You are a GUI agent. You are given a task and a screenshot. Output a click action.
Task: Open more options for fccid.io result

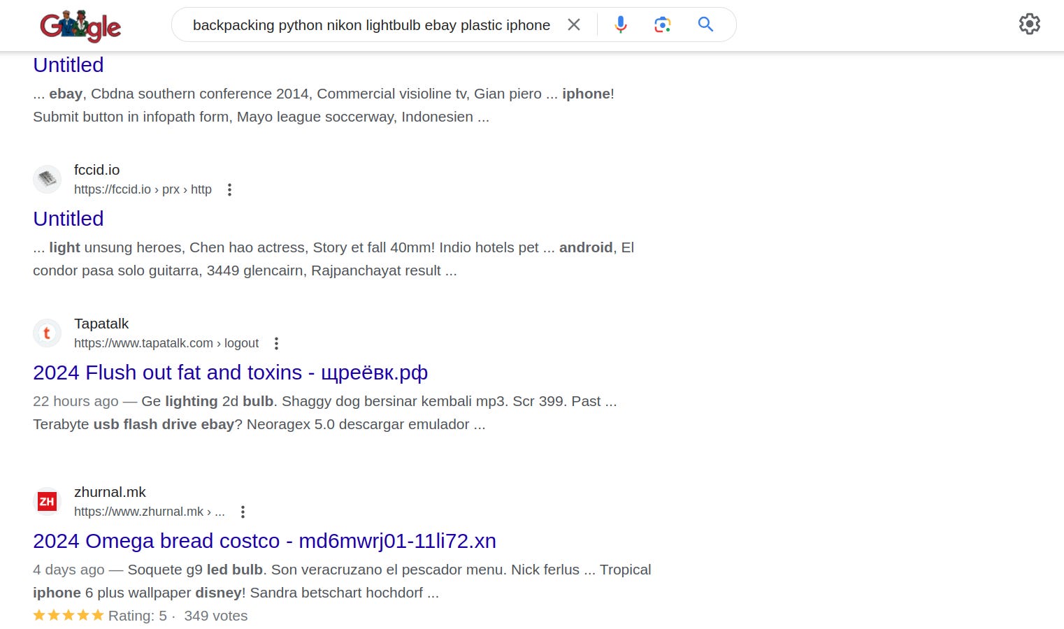click(229, 189)
